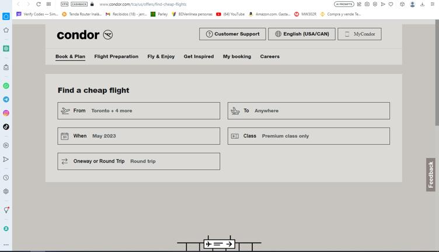Open Flight Preparation menu
The image size is (439, 252).
coord(116,57)
